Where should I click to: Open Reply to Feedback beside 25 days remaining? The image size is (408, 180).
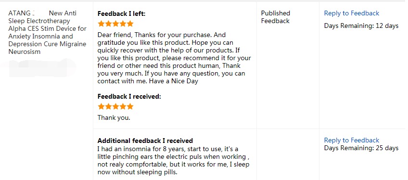tap(352, 141)
